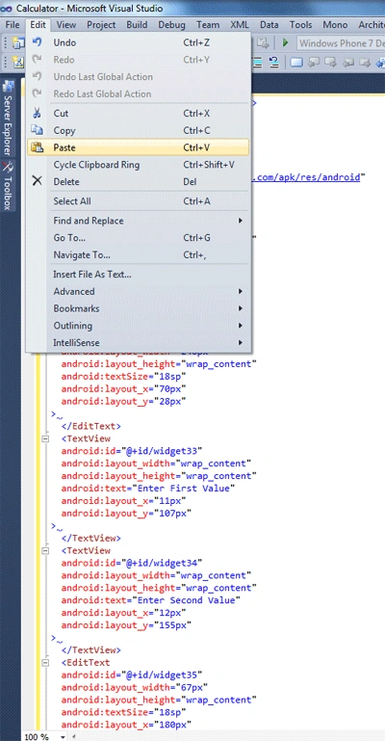Open the Project menu
385x741 pixels.
[x=101, y=25]
